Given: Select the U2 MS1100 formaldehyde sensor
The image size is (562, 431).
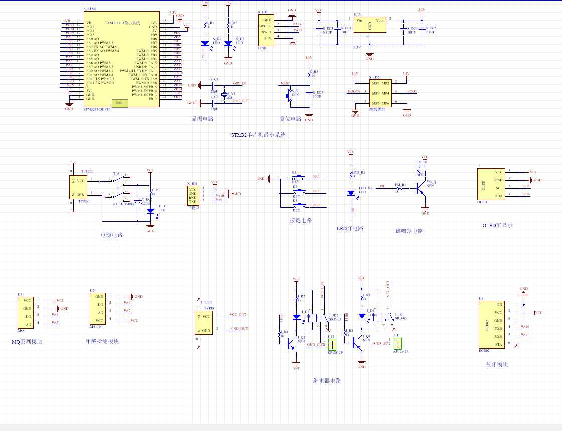Looking at the screenshot, I should [98, 308].
